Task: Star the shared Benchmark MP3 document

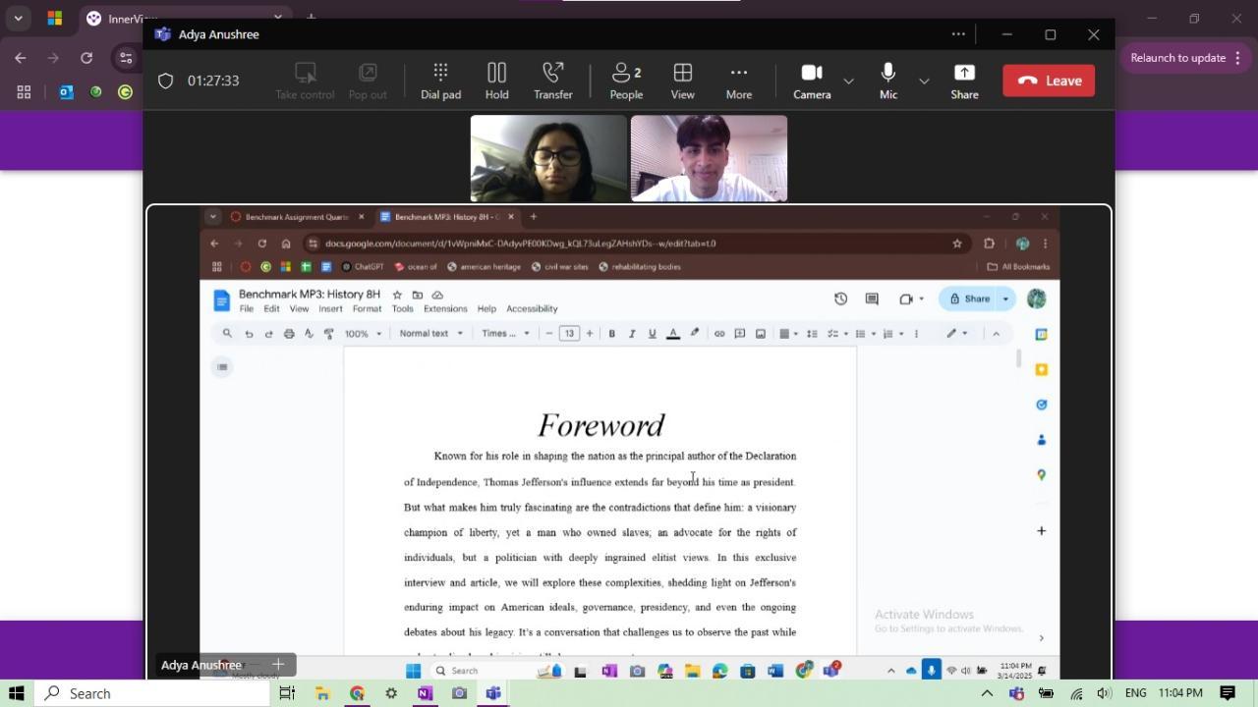Action: (397, 295)
